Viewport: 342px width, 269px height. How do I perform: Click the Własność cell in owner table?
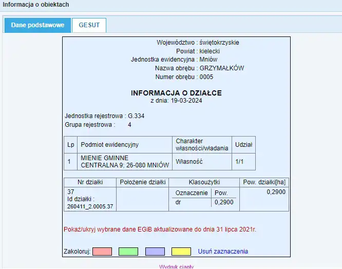point(189,161)
